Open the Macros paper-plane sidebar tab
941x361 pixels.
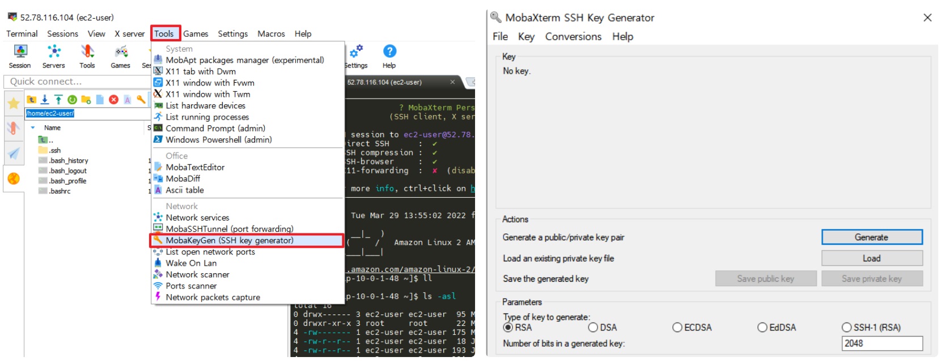click(14, 153)
